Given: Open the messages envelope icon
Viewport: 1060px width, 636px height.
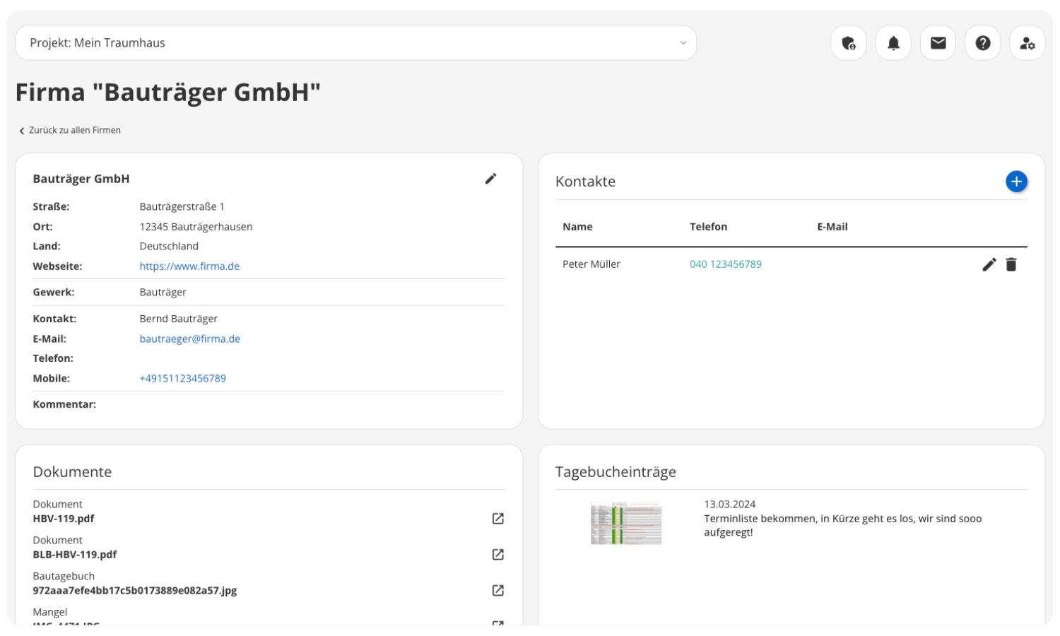Looking at the screenshot, I should click(x=938, y=43).
